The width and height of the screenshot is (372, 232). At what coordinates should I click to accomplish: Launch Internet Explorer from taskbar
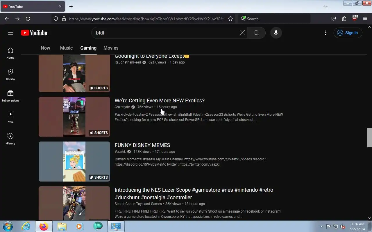coord(26,226)
